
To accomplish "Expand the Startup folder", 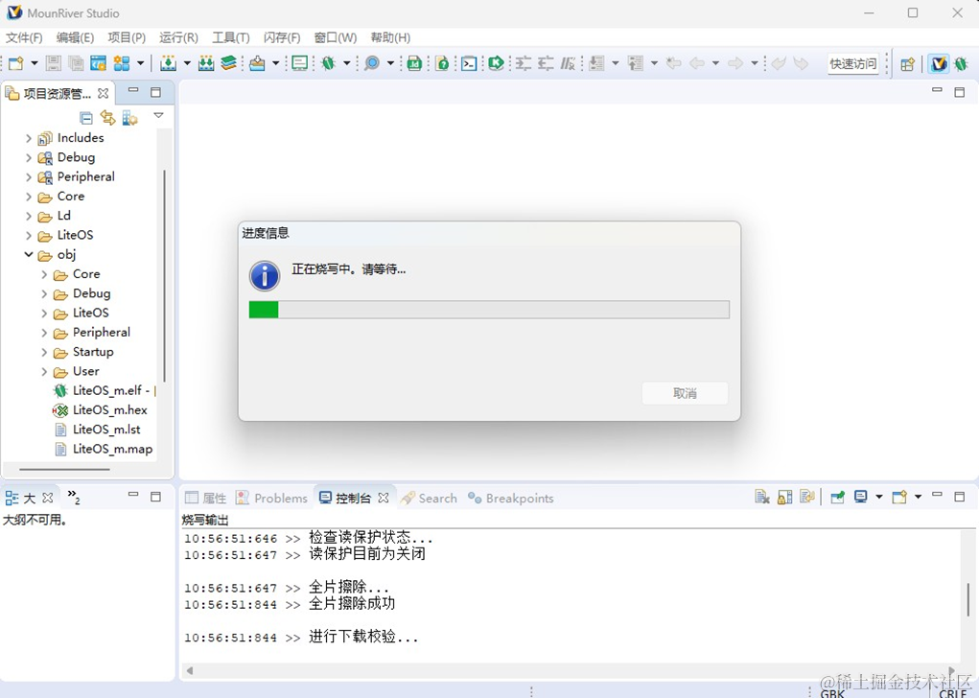I will (44, 352).
